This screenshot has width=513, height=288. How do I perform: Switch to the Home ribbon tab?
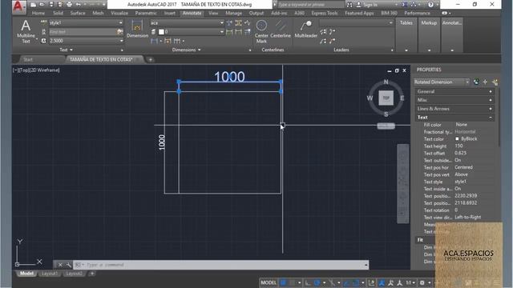[x=38, y=13]
